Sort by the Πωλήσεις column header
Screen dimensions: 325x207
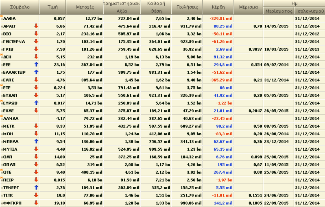click(187, 7)
